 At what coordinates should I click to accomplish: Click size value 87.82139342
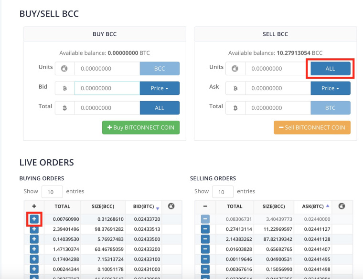(278, 239)
